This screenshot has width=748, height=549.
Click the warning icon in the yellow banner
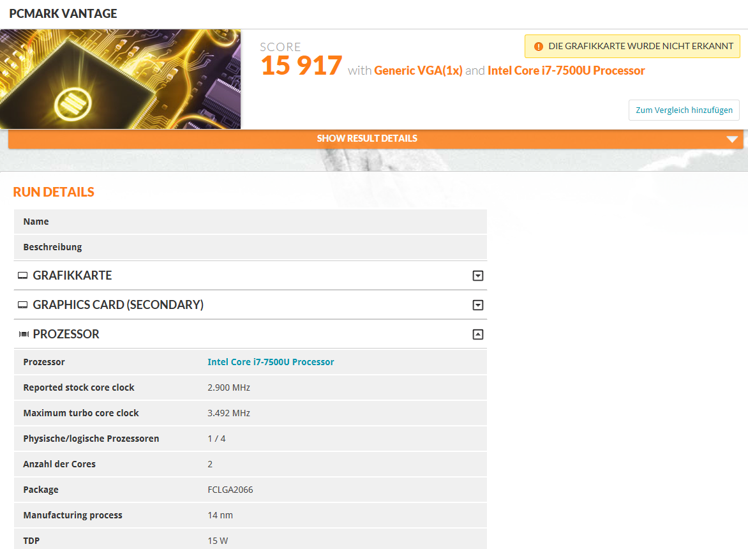point(538,47)
